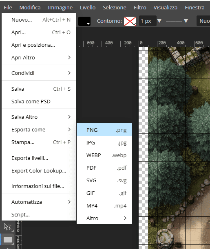The height and width of the screenshot is (249, 210).
Task: Expand the stroke width dropdown arrow
Action: click(159, 21)
